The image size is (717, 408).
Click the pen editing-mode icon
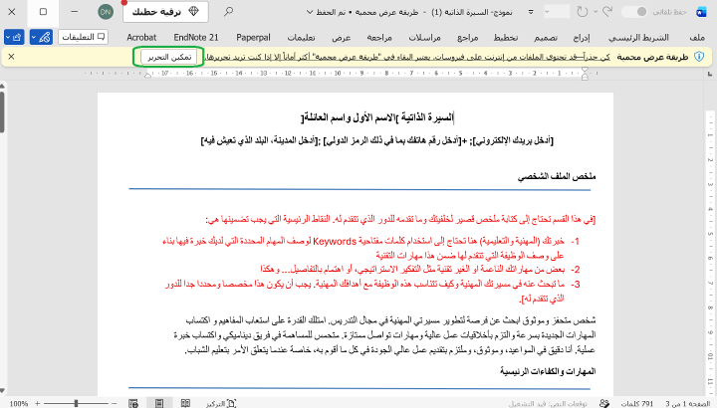[45, 37]
